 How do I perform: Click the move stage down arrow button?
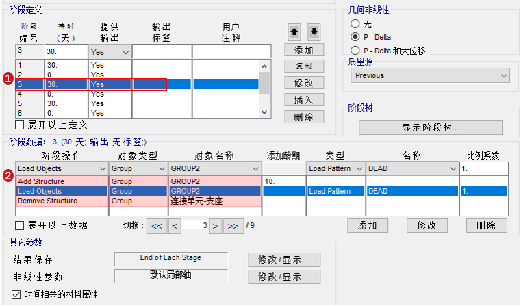(x=314, y=31)
